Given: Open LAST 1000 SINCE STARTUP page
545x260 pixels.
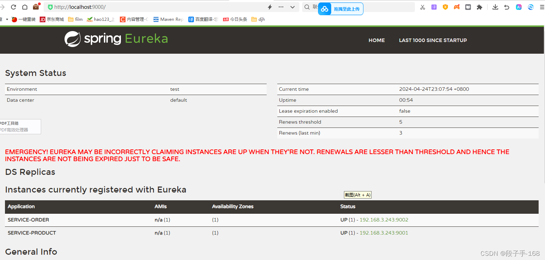Looking at the screenshot, I should 433,40.
